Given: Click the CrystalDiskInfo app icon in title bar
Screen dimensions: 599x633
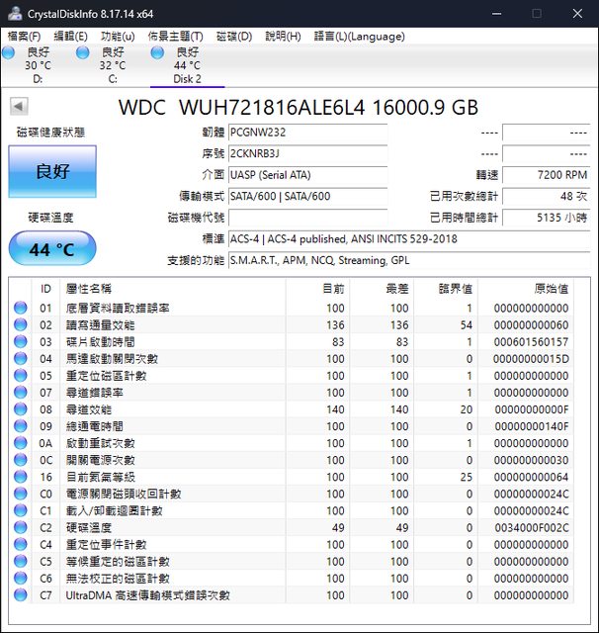Looking at the screenshot, I should click(x=15, y=14).
